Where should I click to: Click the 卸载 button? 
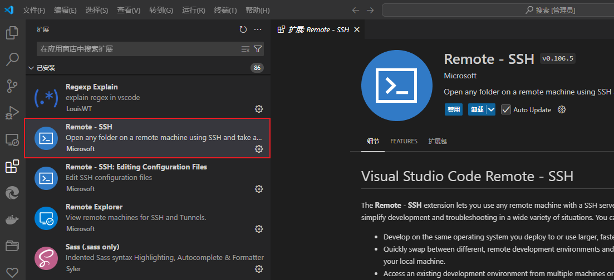(x=477, y=109)
